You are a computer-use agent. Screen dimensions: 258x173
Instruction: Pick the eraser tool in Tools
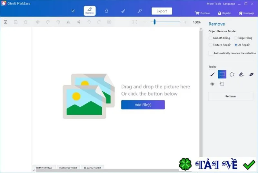coord(251,75)
